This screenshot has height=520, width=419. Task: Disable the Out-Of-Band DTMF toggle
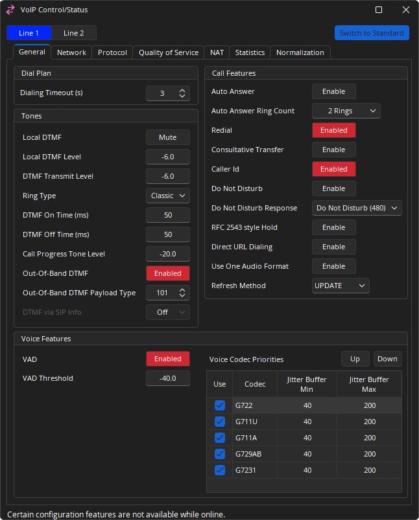click(x=167, y=273)
